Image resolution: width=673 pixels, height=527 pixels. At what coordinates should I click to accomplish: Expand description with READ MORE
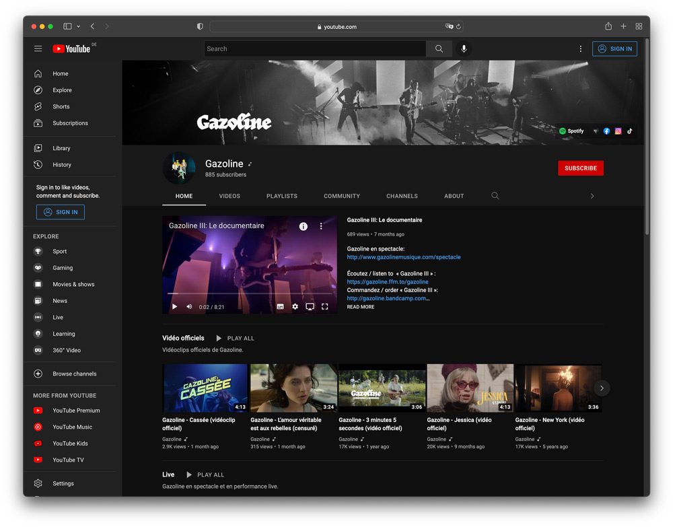(361, 307)
